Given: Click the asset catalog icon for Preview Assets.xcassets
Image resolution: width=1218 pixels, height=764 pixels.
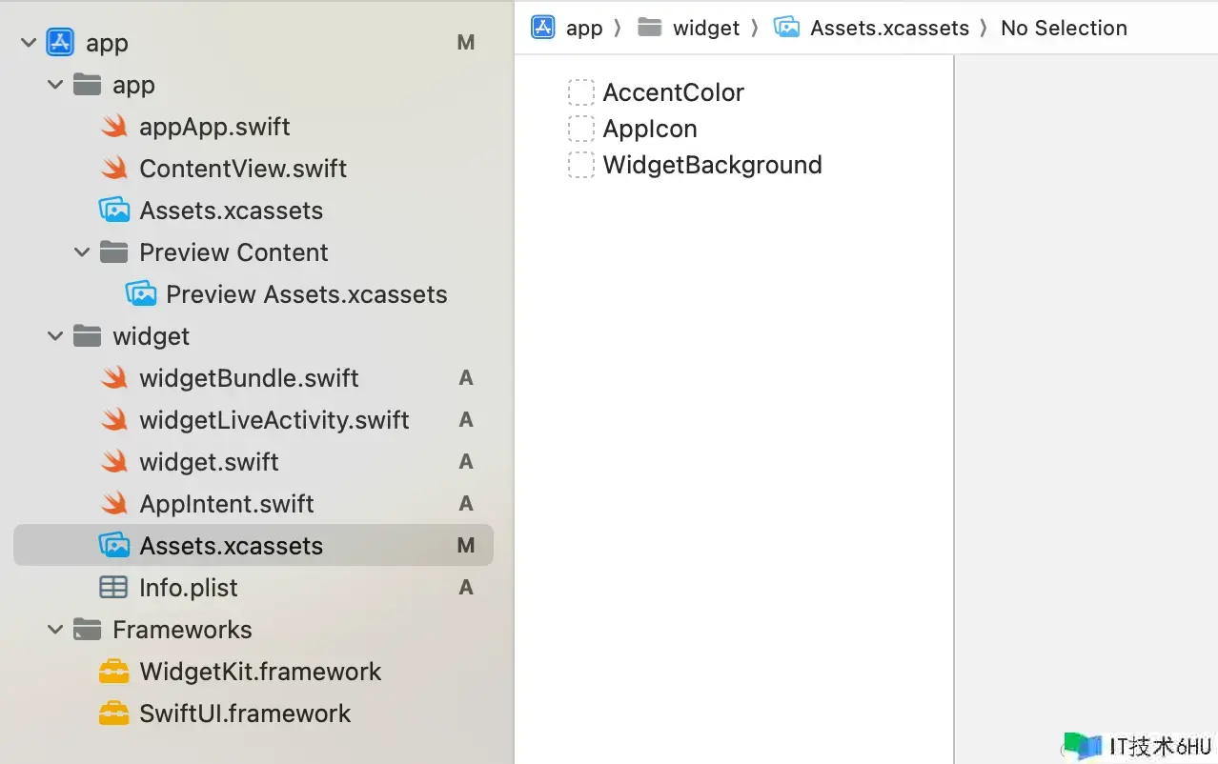Looking at the screenshot, I should point(141,294).
